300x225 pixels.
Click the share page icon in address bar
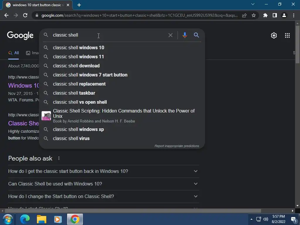pos(244,15)
